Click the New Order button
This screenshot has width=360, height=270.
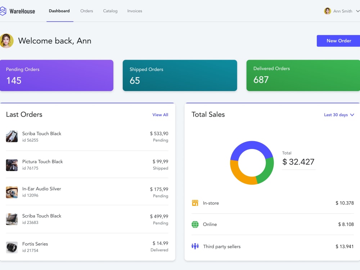pyautogui.click(x=338, y=41)
